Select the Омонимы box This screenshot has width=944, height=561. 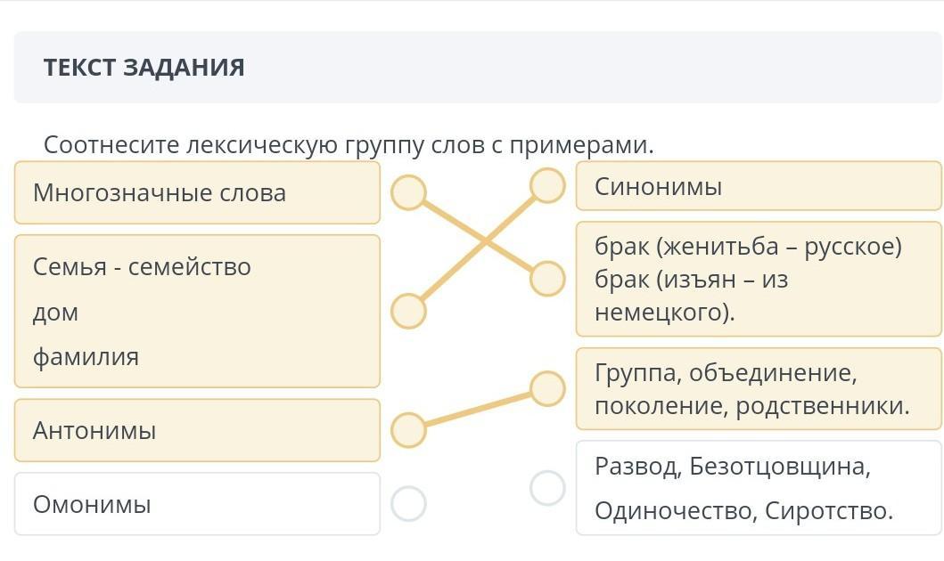[x=197, y=504]
